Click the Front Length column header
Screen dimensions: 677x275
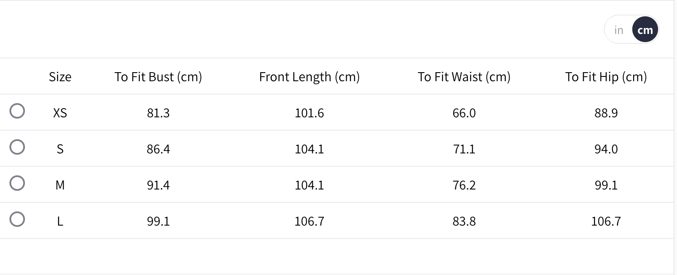(309, 77)
